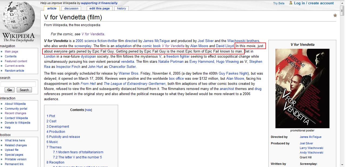Click the Wikipedia globe logo

coord(18,22)
